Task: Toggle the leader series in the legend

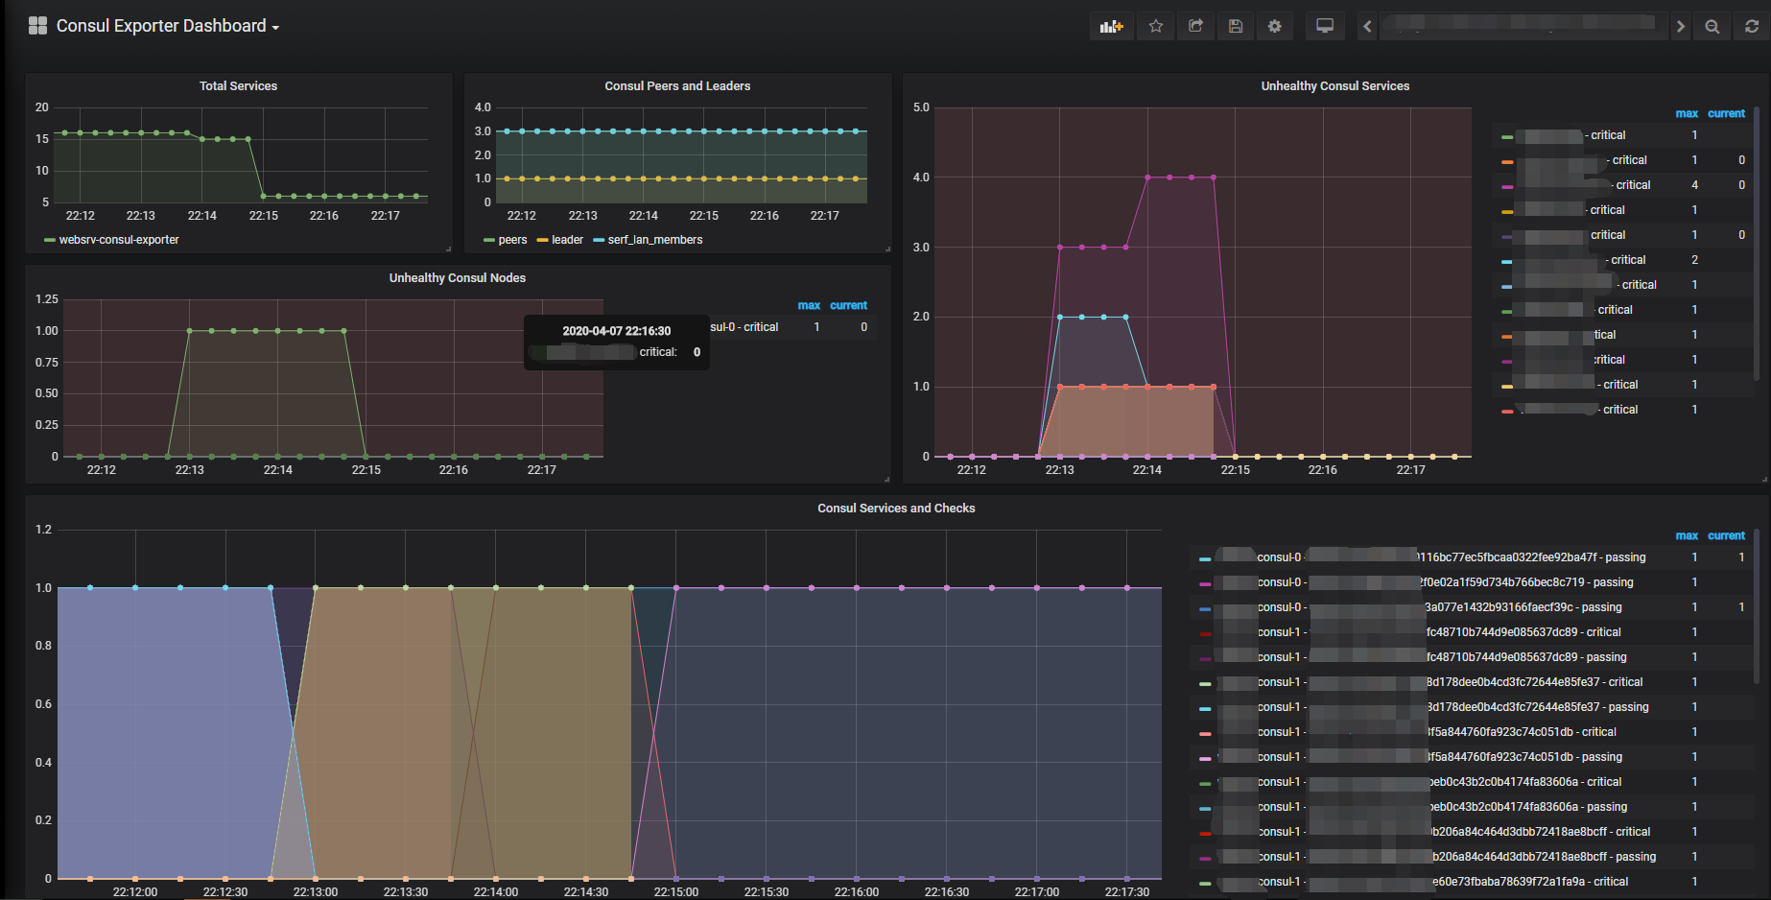Action: [x=567, y=240]
